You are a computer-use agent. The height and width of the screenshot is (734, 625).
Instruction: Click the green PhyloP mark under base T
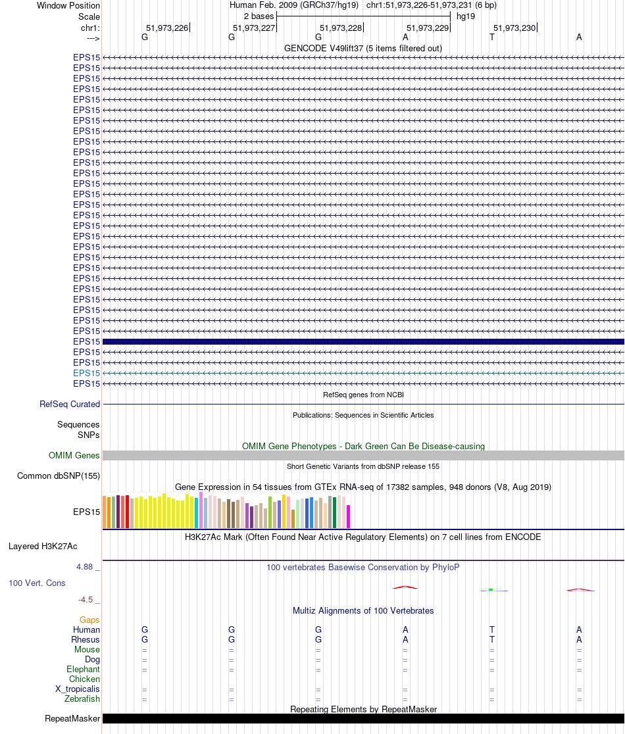[x=491, y=590]
